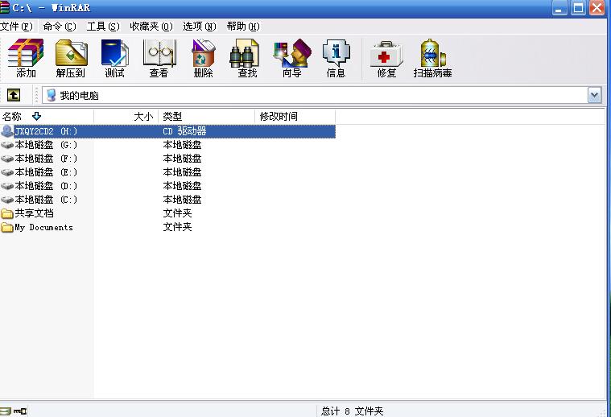This screenshot has height=417, width=611.
Task: Select the 本地磁盘 (D:) entry name
Action: [x=46, y=186]
